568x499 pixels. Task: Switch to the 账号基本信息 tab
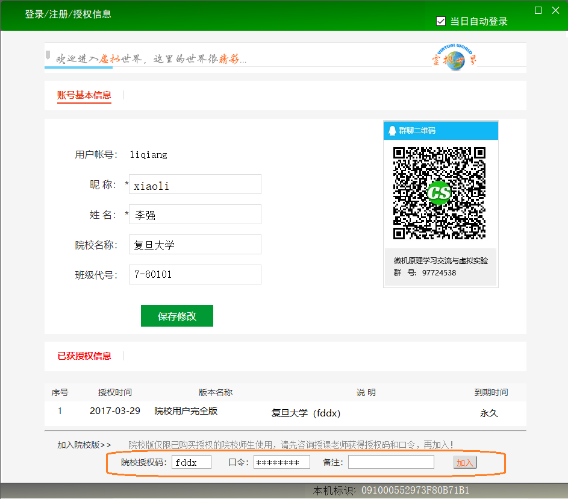coord(84,95)
